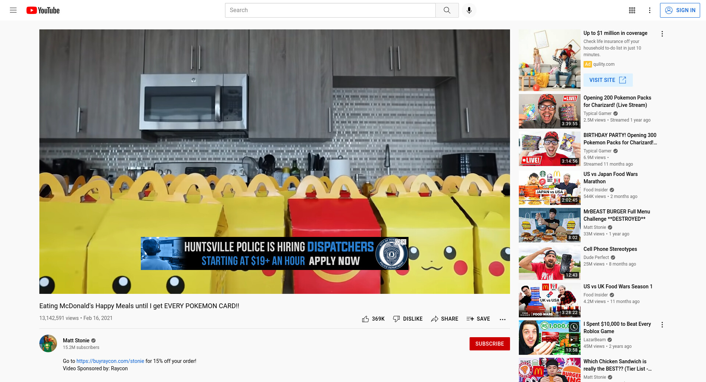Open the SHARE arrow option
Screen dimensions: 706x382
tap(445, 319)
